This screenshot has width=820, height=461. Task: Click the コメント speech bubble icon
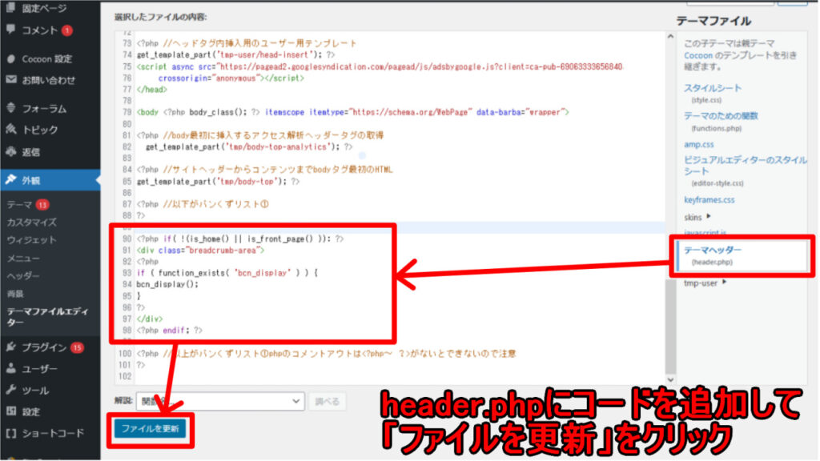[x=10, y=30]
